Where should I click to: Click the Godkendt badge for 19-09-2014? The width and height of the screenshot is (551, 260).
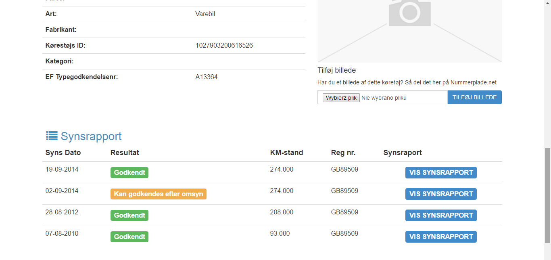click(129, 172)
